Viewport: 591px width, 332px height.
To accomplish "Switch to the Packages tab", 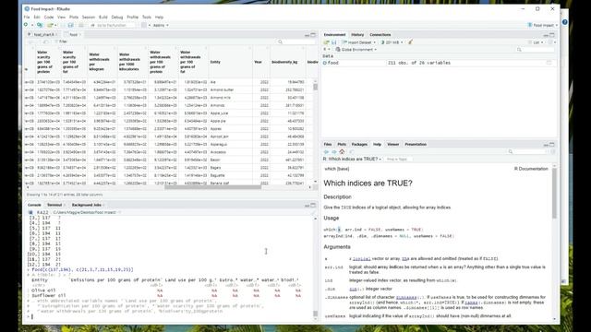I will [x=359, y=145].
